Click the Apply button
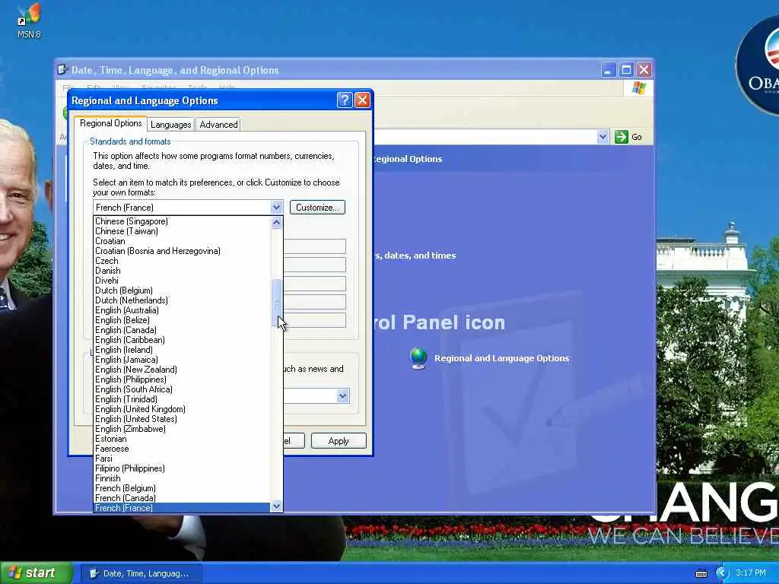This screenshot has height=584, width=779. (x=339, y=441)
